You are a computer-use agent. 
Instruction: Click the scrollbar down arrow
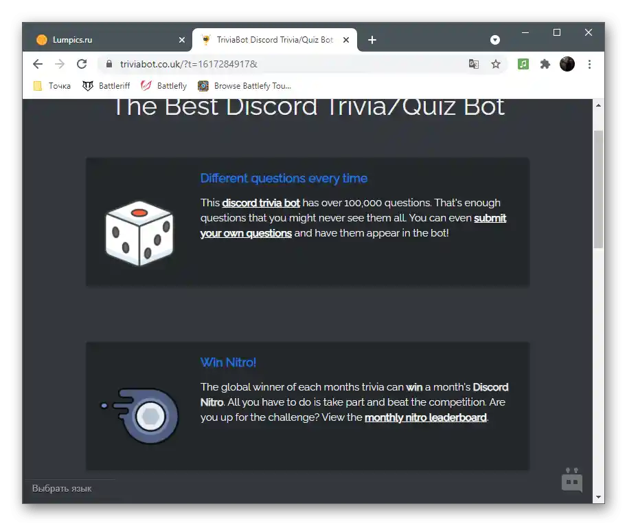point(598,496)
